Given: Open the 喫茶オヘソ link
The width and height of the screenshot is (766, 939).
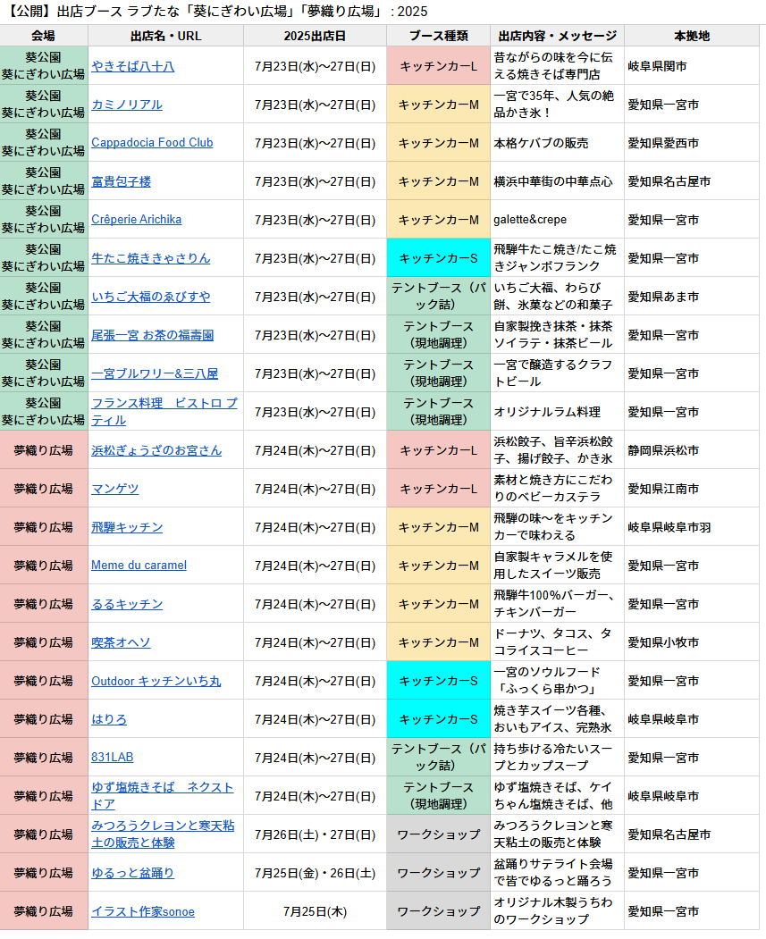Looking at the screenshot, I should click(x=121, y=642).
